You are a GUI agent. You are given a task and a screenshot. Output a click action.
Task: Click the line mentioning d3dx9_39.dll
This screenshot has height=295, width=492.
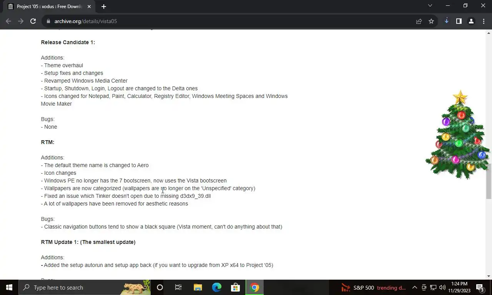[x=126, y=196]
